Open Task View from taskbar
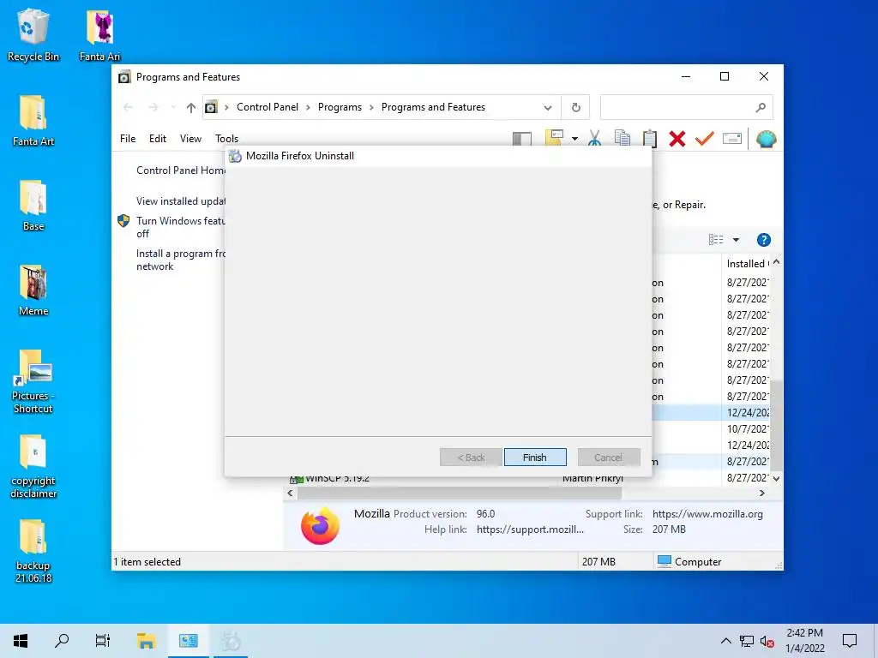The width and height of the screenshot is (878, 658). [x=103, y=641]
